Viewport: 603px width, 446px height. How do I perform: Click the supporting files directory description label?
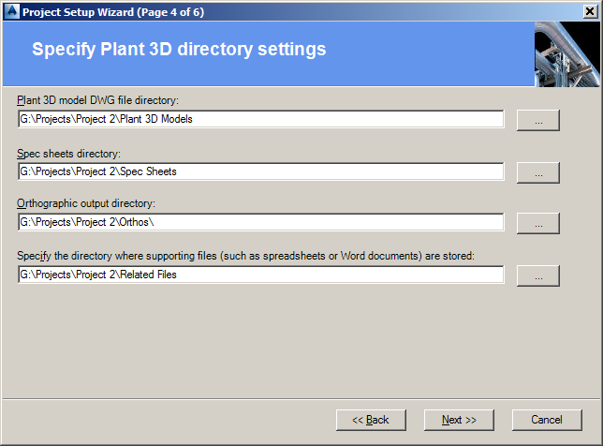pos(246,255)
